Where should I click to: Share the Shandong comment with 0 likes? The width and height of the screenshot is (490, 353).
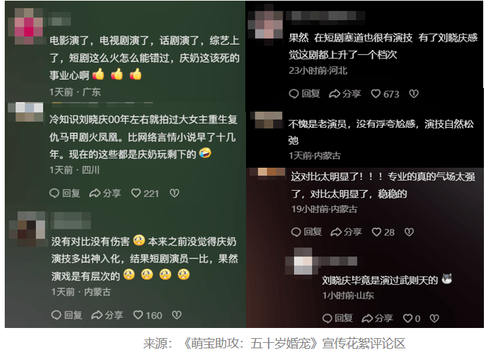[377, 319]
